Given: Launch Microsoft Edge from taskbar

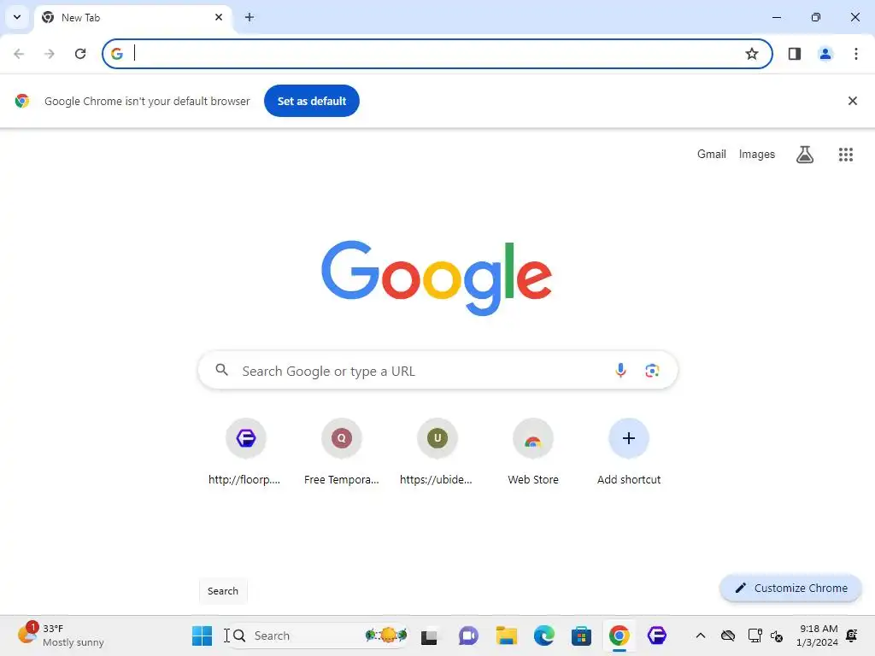Looking at the screenshot, I should point(544,635).
